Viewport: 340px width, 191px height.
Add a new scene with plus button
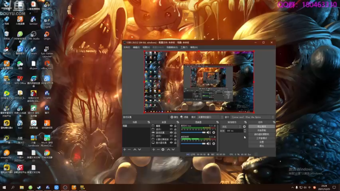(125, 149)
